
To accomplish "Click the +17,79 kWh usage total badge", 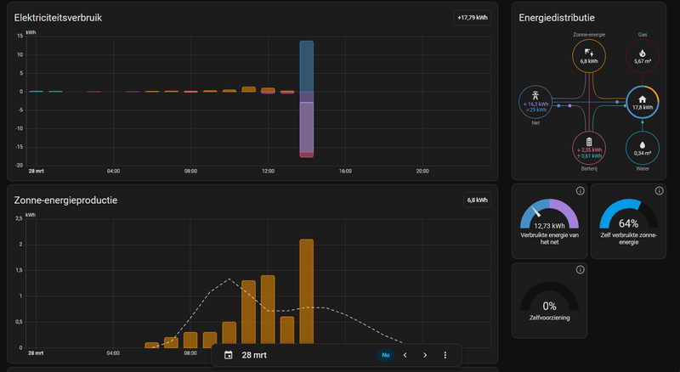I will [x=473, y=18].
